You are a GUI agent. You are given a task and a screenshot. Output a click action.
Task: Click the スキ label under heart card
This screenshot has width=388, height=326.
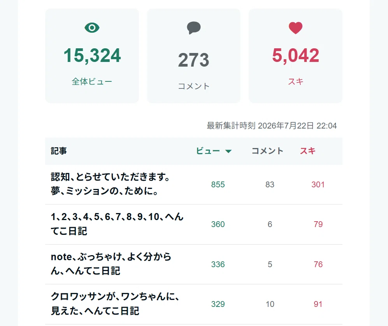click(295, 81)
